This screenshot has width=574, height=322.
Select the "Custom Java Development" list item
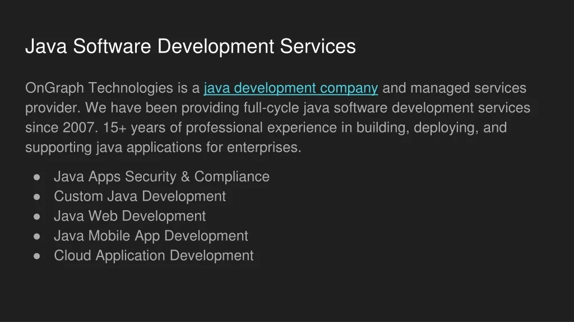[140, 196]
